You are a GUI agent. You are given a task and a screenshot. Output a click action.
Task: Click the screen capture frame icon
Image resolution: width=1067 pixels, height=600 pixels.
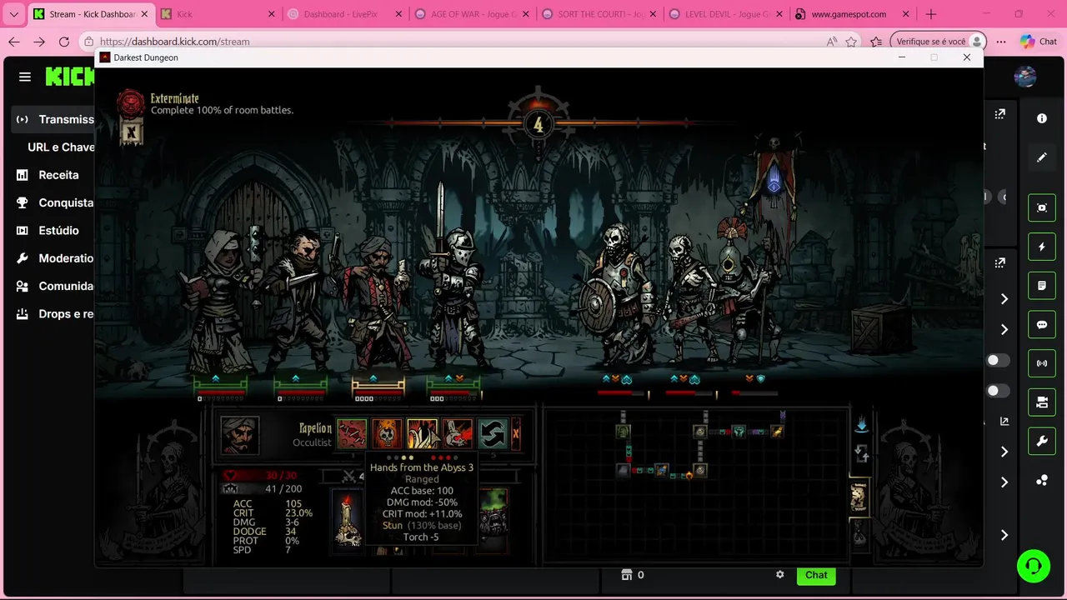click(1042, 207)
